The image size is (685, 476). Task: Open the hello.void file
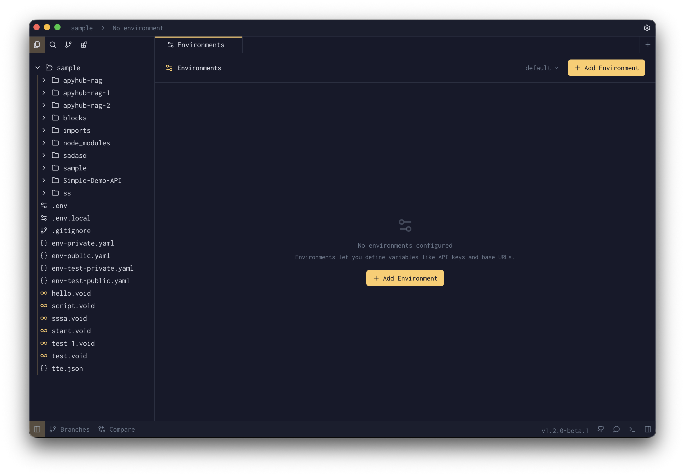pyautogui.click(x=71, y=293)
